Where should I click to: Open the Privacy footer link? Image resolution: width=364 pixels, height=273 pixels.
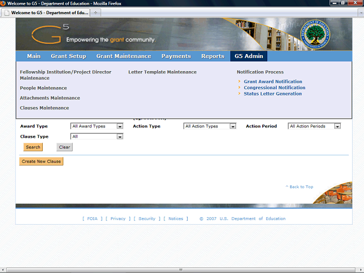click(x=118, y=218)
